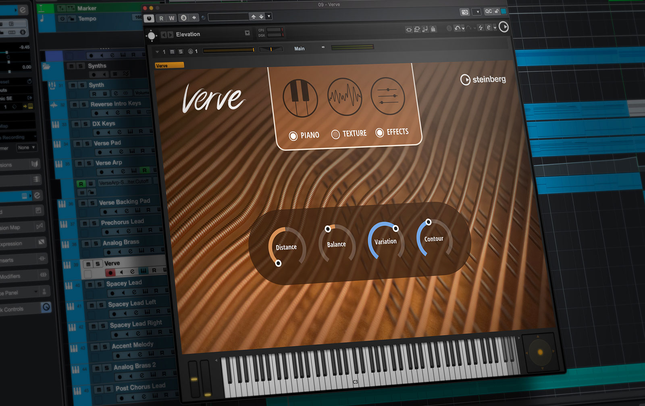Show Quick Controls with QC button
Viewport: 645px width, 406px height.
[488, 12]
